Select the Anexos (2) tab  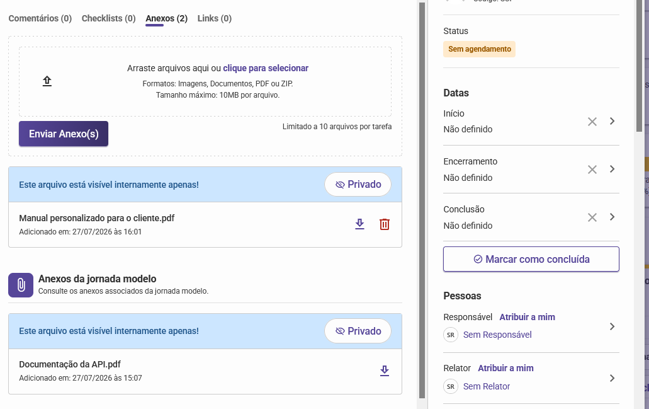point(166,19)
